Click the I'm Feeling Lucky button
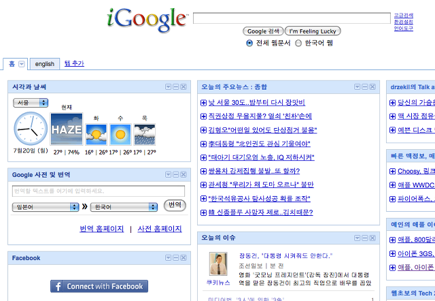The image size is (435, 301). (x=313, y=31)
